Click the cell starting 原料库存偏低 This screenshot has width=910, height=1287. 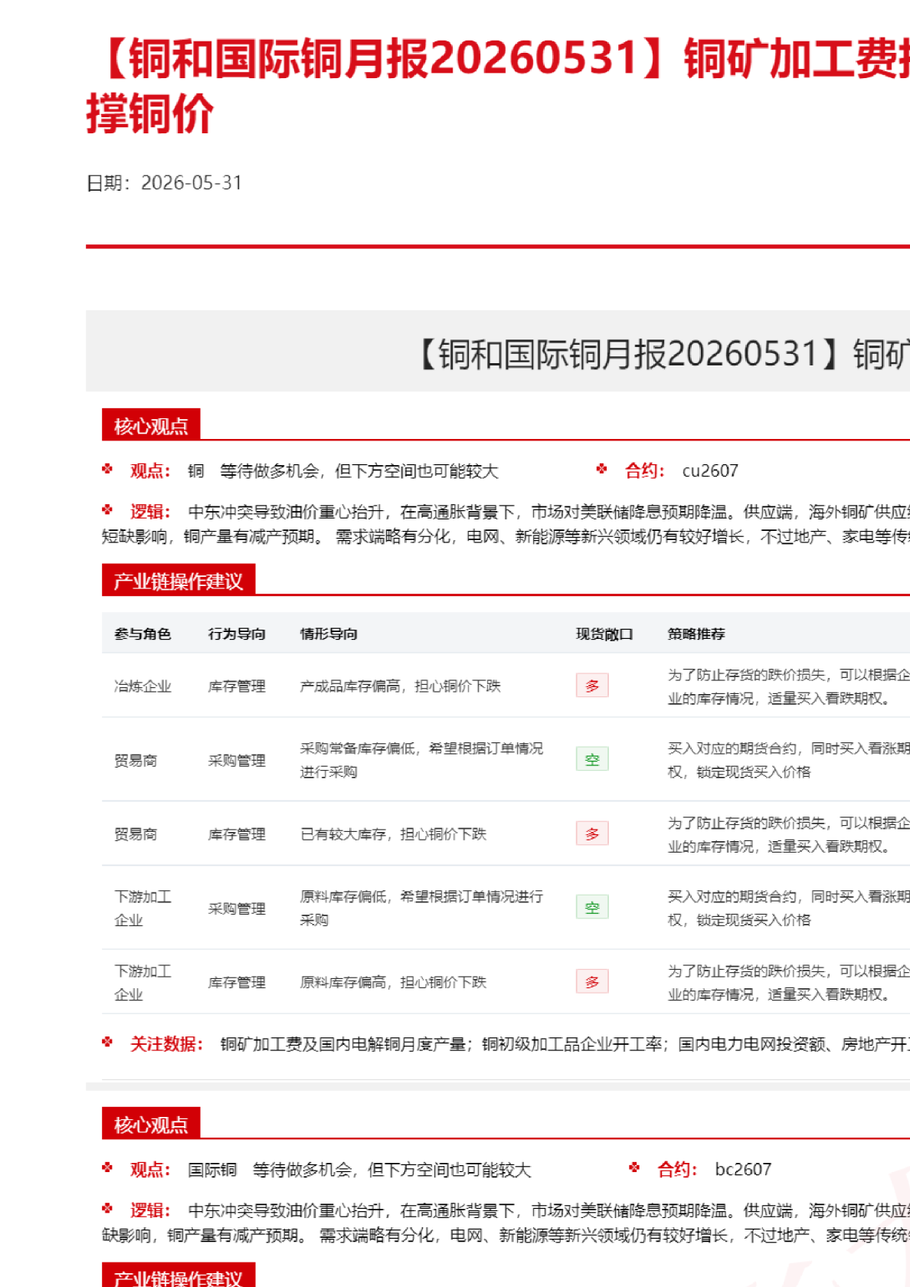(421, 908)
